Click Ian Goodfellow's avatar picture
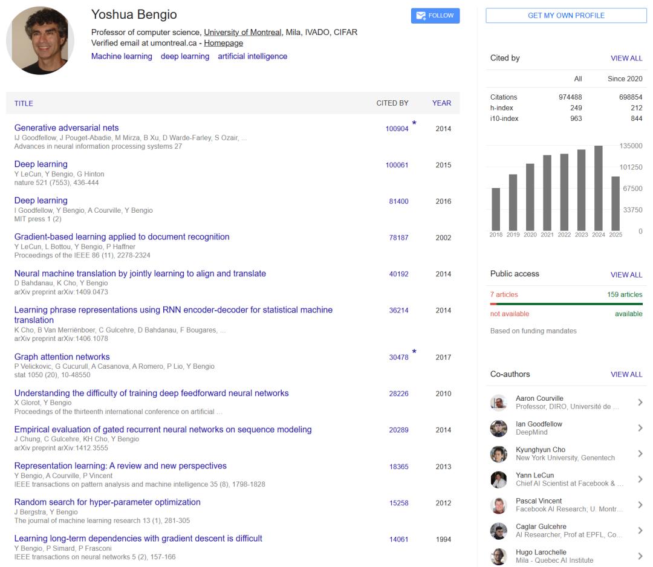This screenshot has width=653, height=567. pyautogui.click(x=498, y=429)
